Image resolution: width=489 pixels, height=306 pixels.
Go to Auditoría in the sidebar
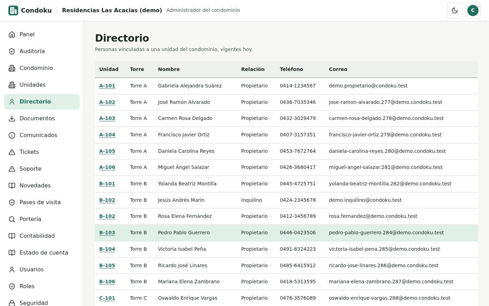pyautogui.click(x=42, y=51)
